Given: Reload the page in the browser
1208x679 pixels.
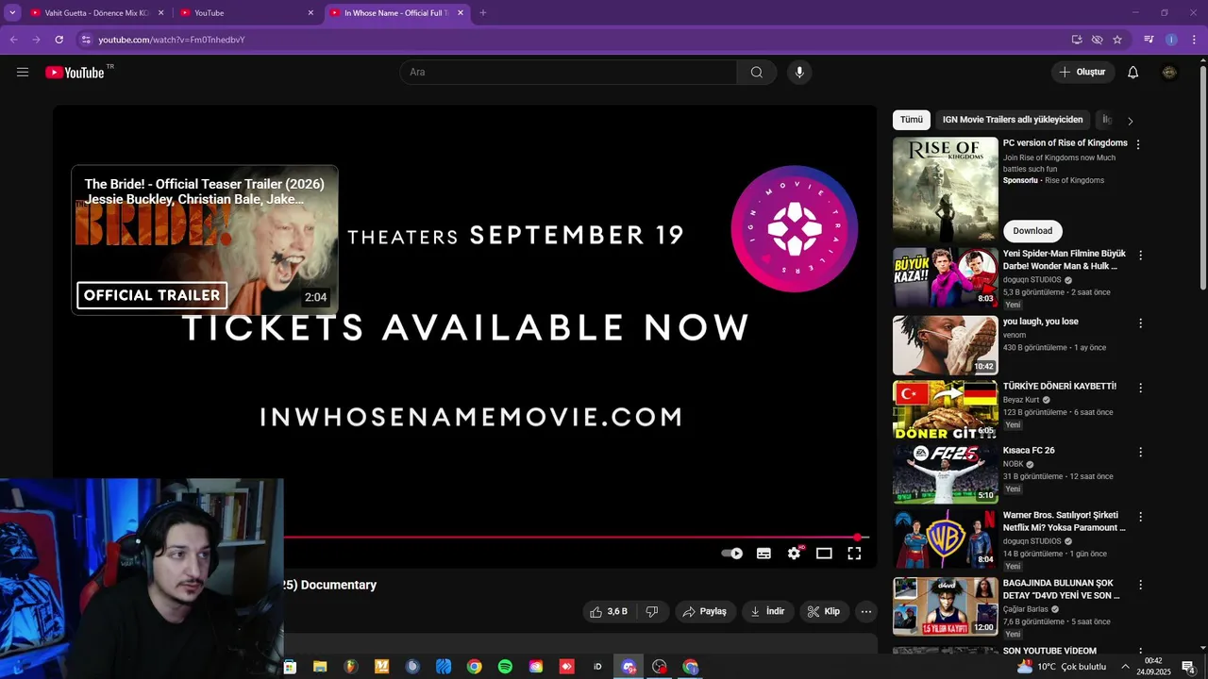Looking at the screenshot, I should (59, 40).
